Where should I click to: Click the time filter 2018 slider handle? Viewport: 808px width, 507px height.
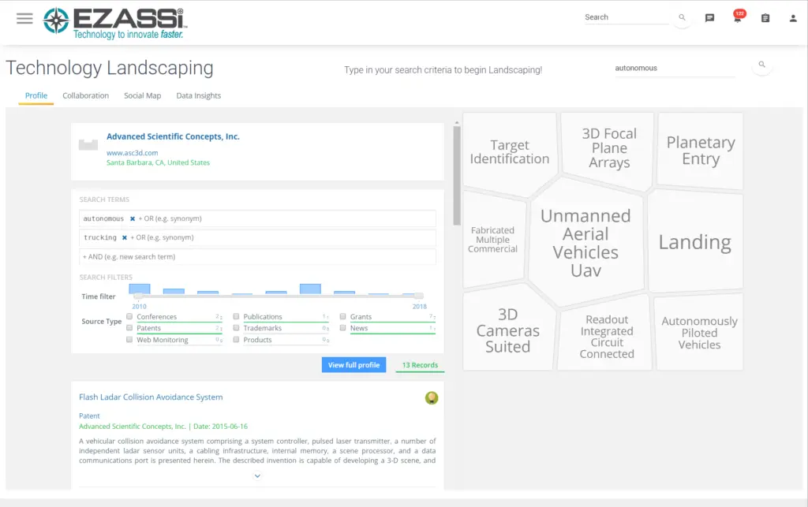(x=419, y=296)
